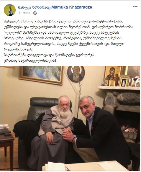The height and width of the screenshot is (172, 141).
Task: Click the small white-framed picture on mantel
Action: pos(124,81)
